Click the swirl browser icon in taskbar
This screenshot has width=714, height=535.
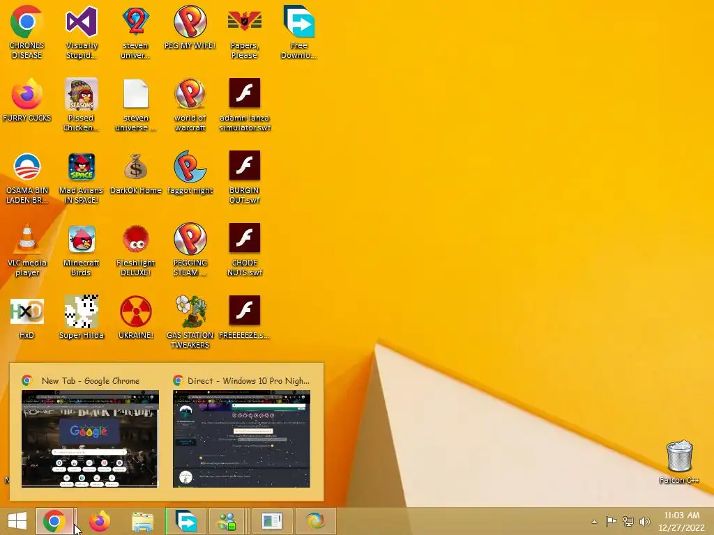pyautogui.click(x=316, y=521)
